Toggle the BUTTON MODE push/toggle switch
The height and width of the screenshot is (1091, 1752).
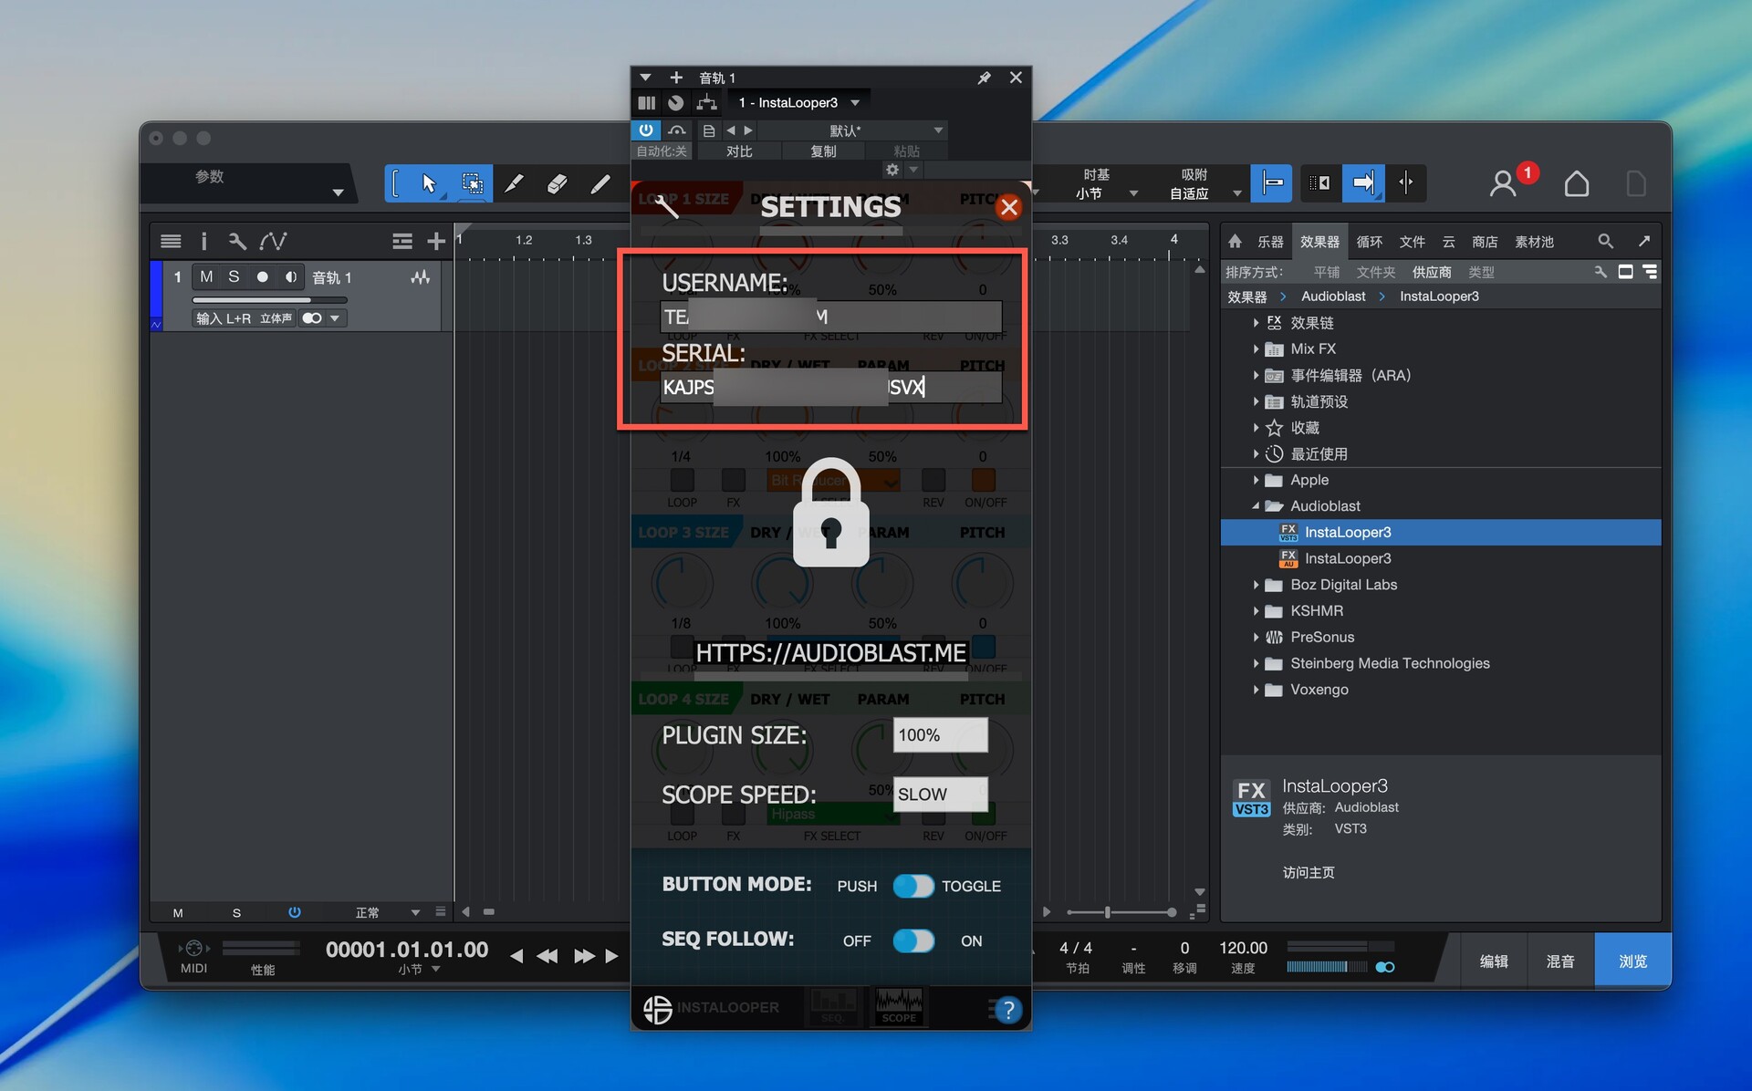pos(912,886)
